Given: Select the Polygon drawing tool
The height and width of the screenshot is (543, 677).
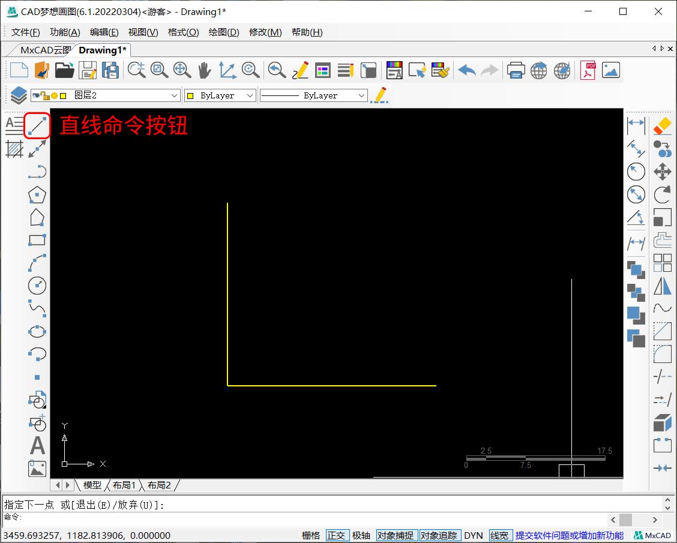Looking at the screenshot, I should [37, 195].
